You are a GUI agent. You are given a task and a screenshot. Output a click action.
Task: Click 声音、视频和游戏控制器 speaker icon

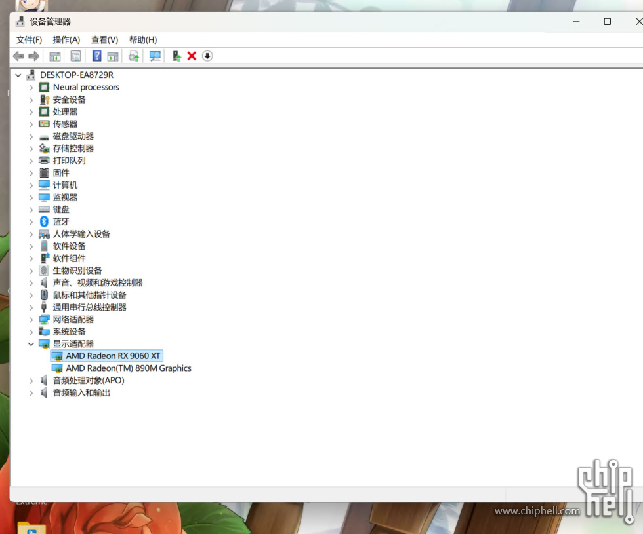pos(45,282)
